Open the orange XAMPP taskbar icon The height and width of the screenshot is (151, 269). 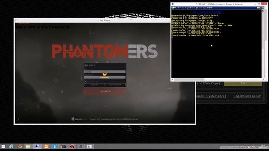(x=46, y=146)
